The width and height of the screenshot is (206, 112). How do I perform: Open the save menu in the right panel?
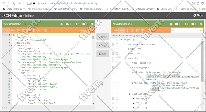coord(186,24)
